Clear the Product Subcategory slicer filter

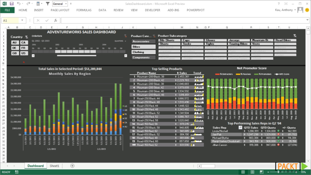pos(295,36)
